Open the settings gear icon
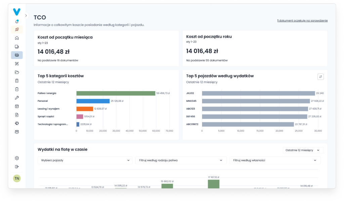 17,158
